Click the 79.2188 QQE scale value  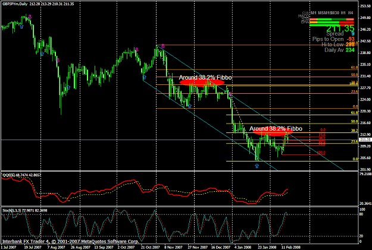click(x=365, y=174)
